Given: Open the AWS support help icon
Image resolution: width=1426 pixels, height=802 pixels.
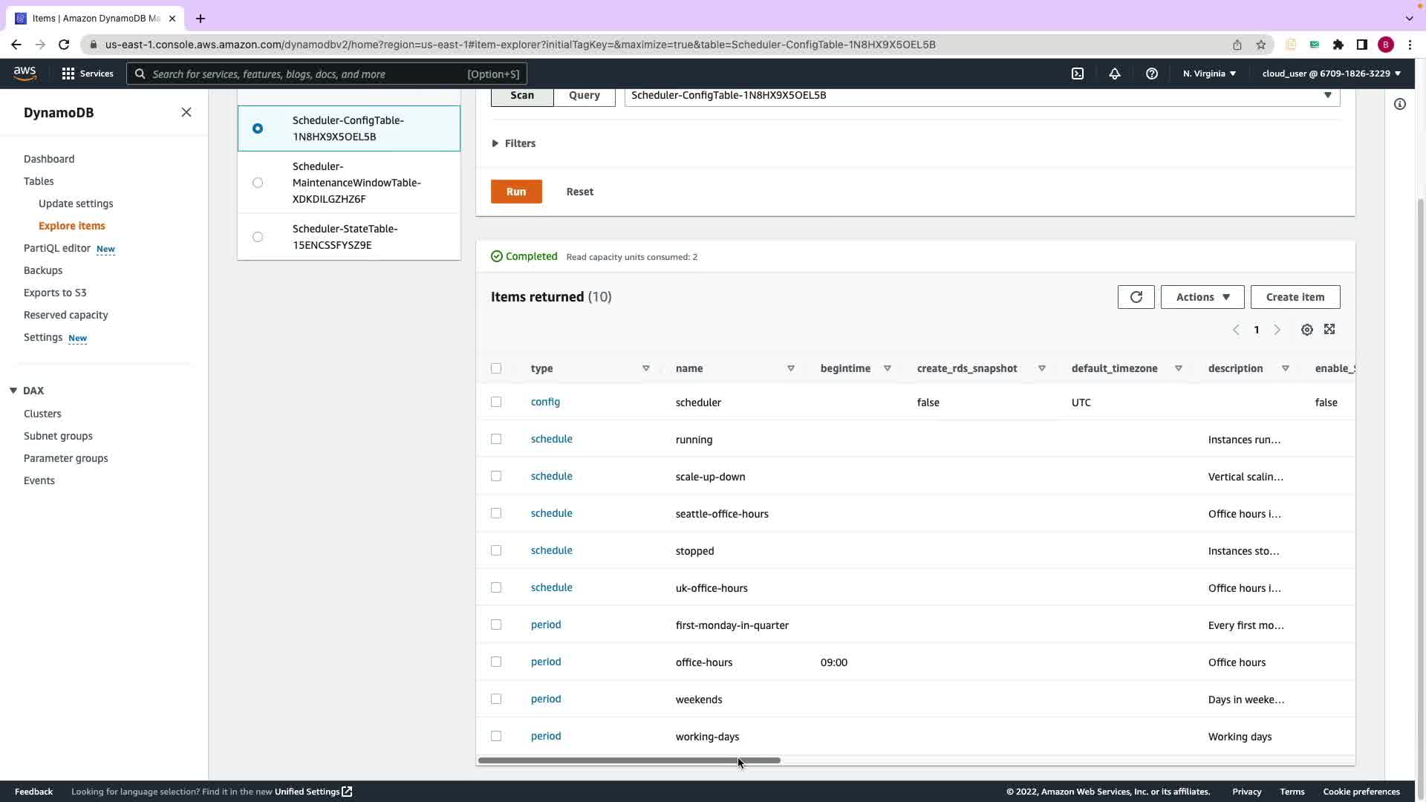Looking at the screenshot, I should click(x=1152, y=74).
